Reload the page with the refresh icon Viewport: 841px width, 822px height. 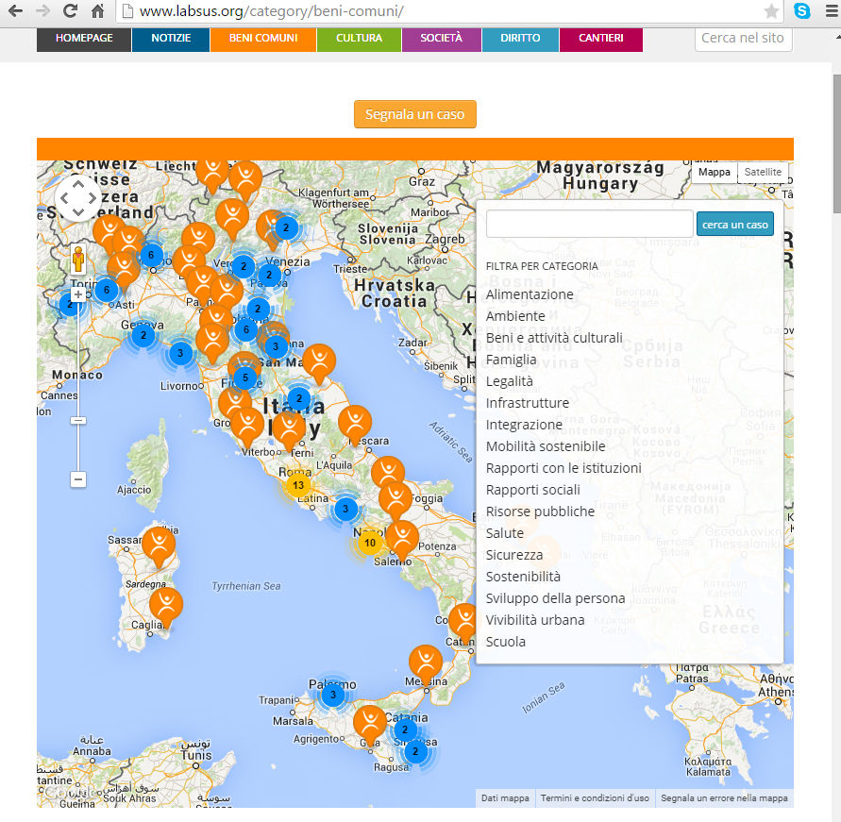pyautogui.click(x=70, y=10)
